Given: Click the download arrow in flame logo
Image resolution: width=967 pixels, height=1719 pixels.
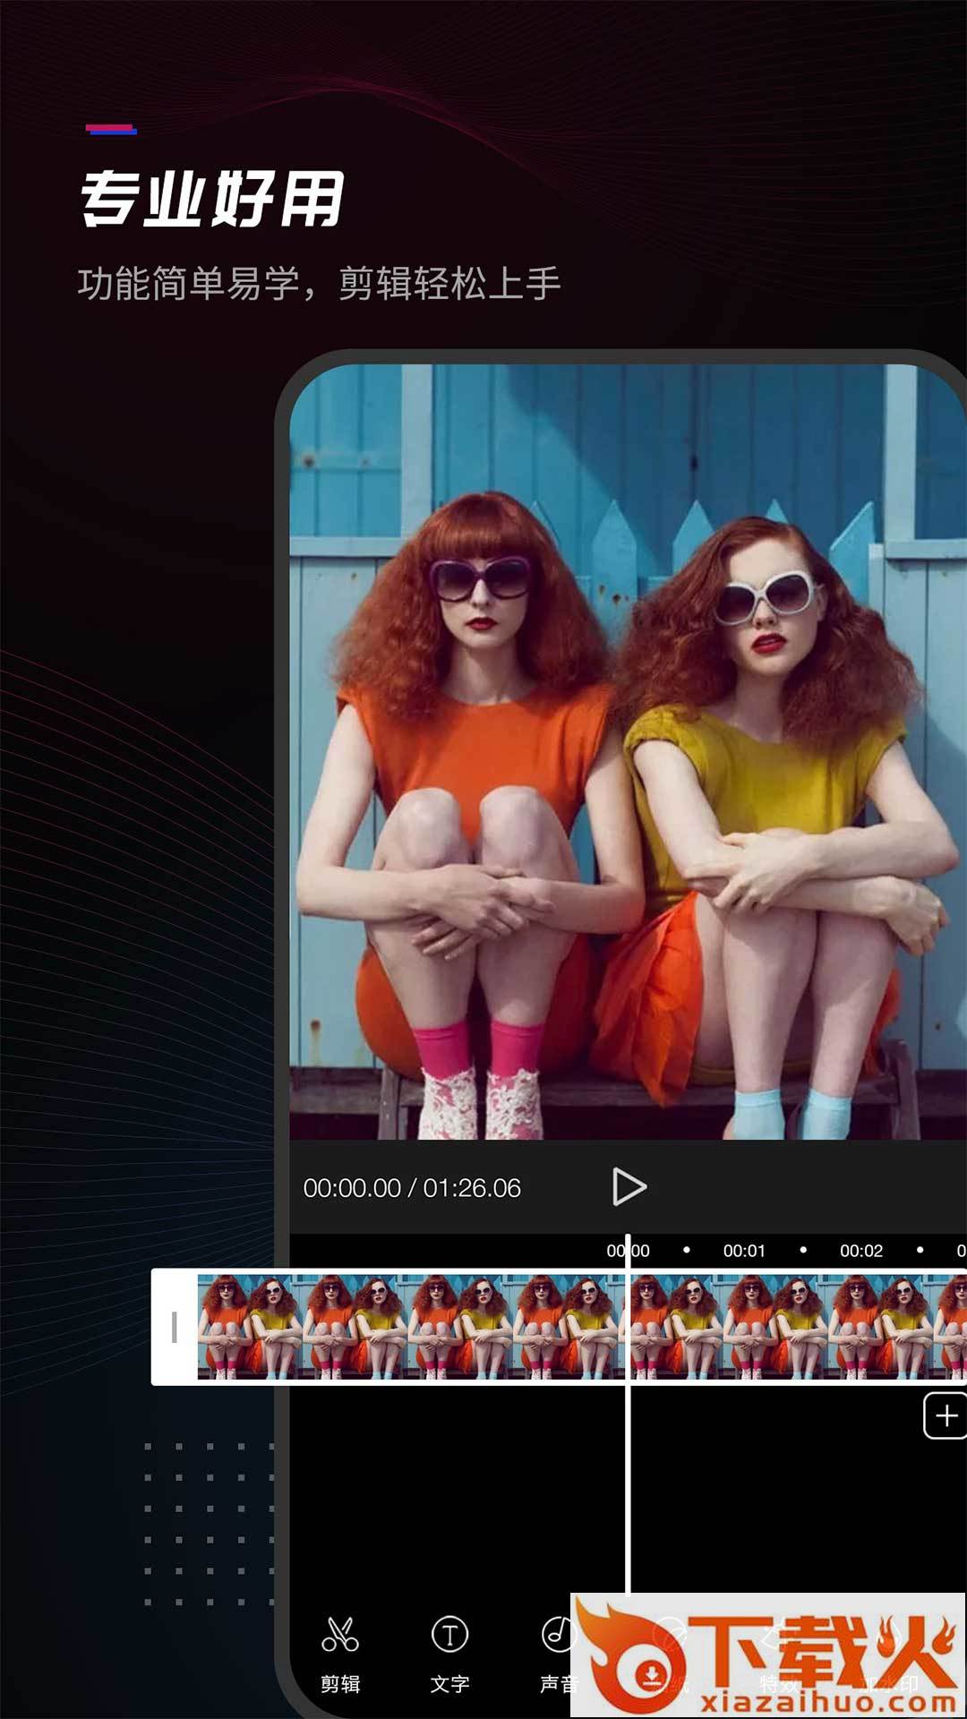Looking at the screenshot, I should pyautogui.click(x=651, y=1672).
